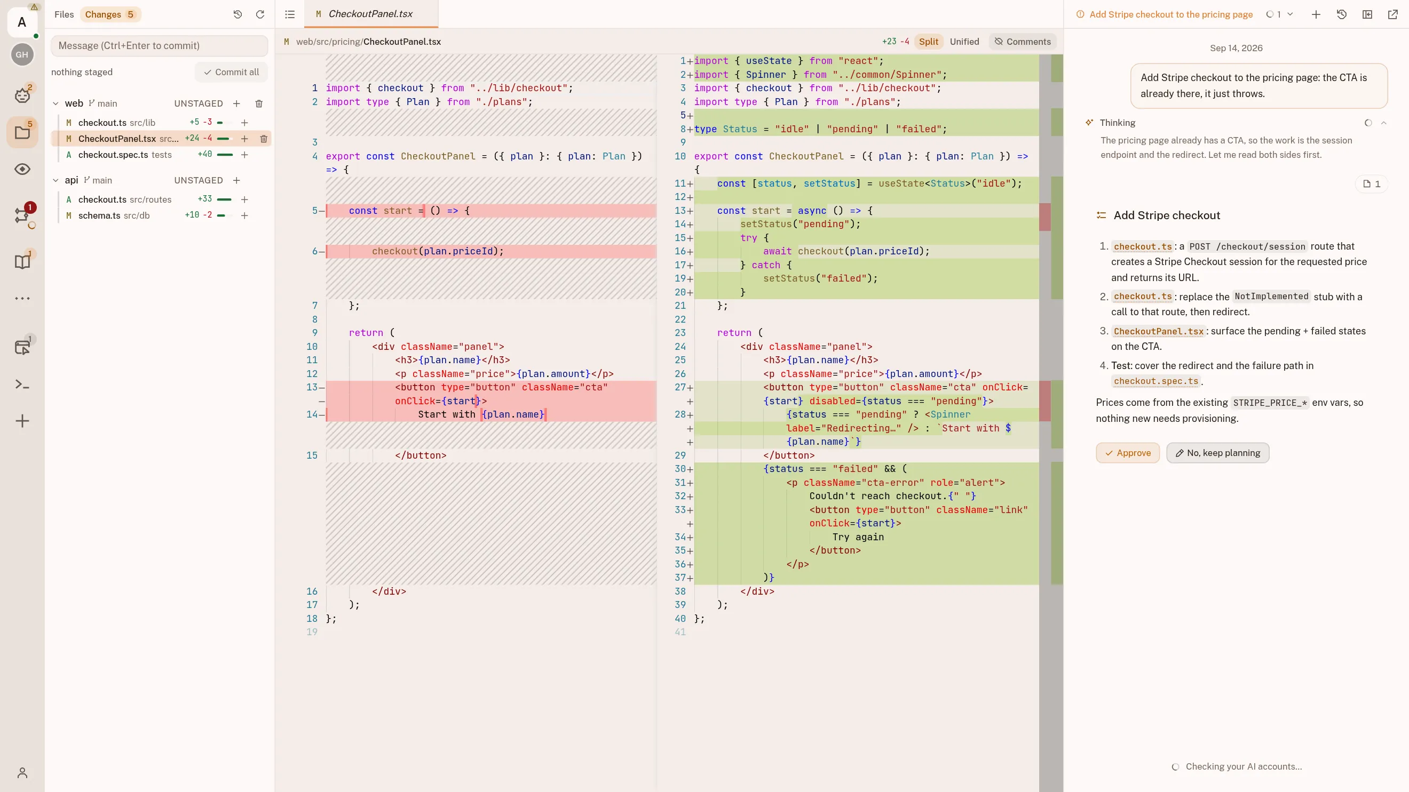Open the attached file chip showing 1

[x=1371, y=183]
